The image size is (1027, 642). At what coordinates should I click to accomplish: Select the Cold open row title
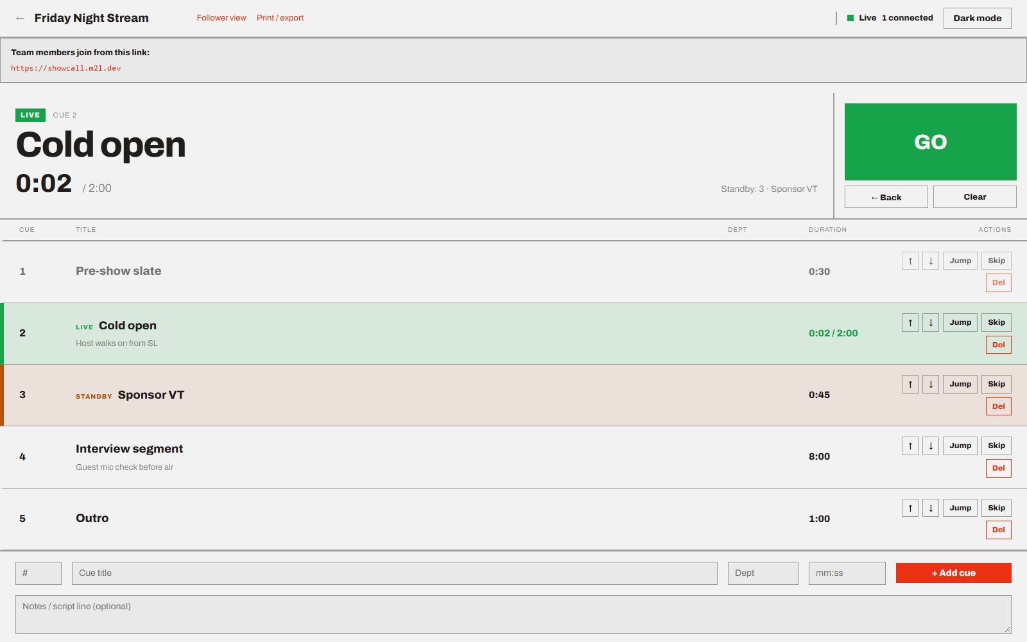click(x=128, y=325)
